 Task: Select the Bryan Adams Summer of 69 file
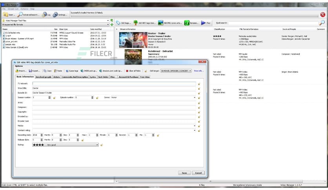coord(56,39)
